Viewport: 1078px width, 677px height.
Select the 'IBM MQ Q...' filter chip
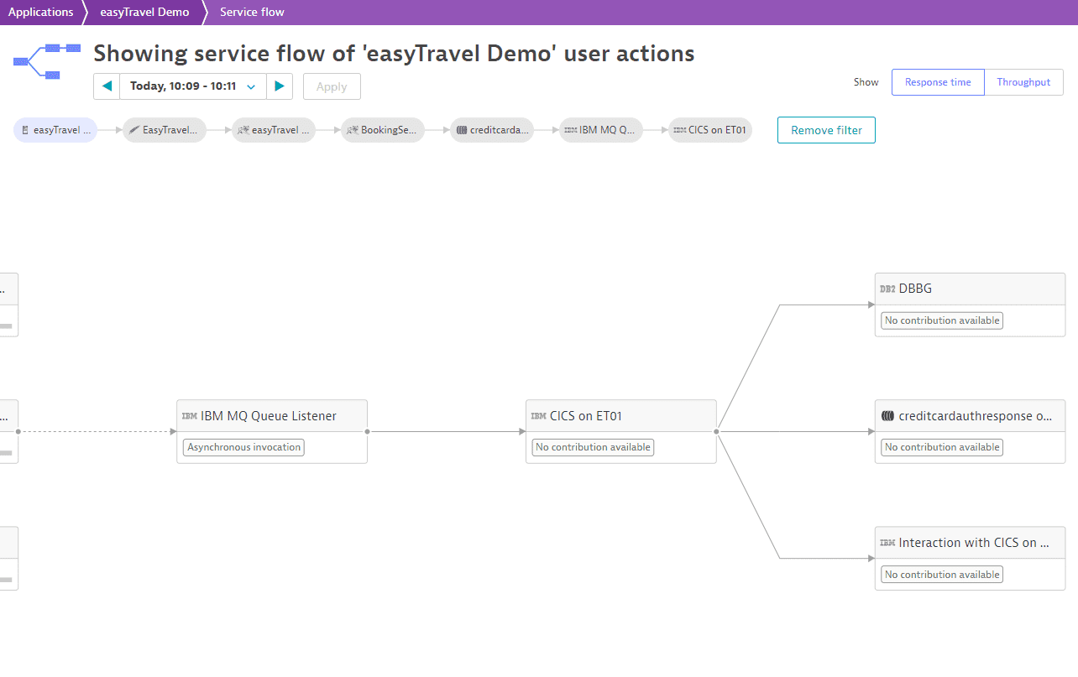pos(601,130)
